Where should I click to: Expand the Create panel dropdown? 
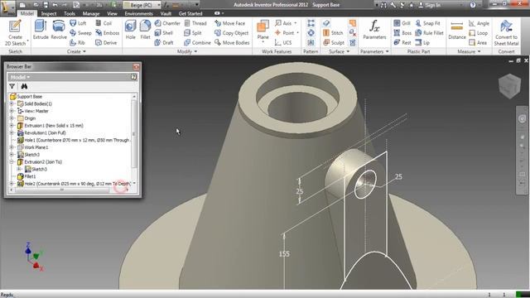(x=76, y=51)
